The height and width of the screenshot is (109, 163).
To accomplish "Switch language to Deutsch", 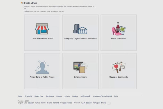I will 31,103.
